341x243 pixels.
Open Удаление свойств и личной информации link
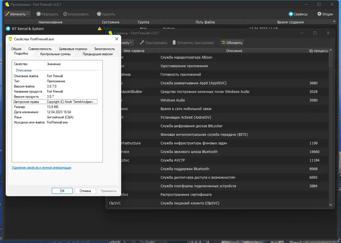pos(41,168)
